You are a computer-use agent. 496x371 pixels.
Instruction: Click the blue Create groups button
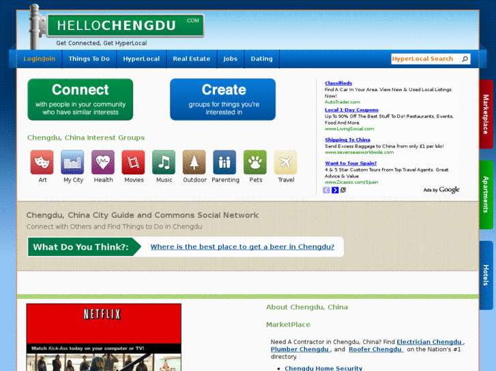pyautogui.click(x=222, y=99)
